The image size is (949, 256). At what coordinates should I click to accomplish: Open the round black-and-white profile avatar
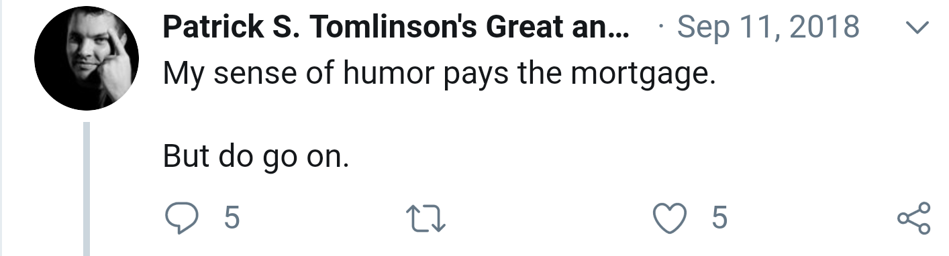pos(87,58)
